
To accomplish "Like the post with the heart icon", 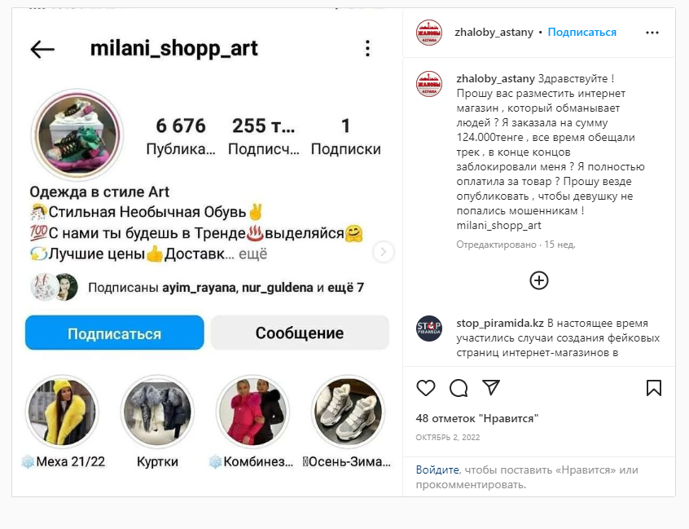I will tap(425, 388).
